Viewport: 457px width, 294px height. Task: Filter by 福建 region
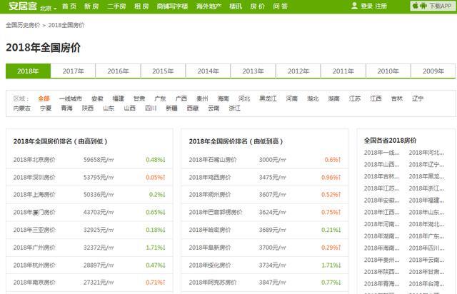[x=119, y=98]
